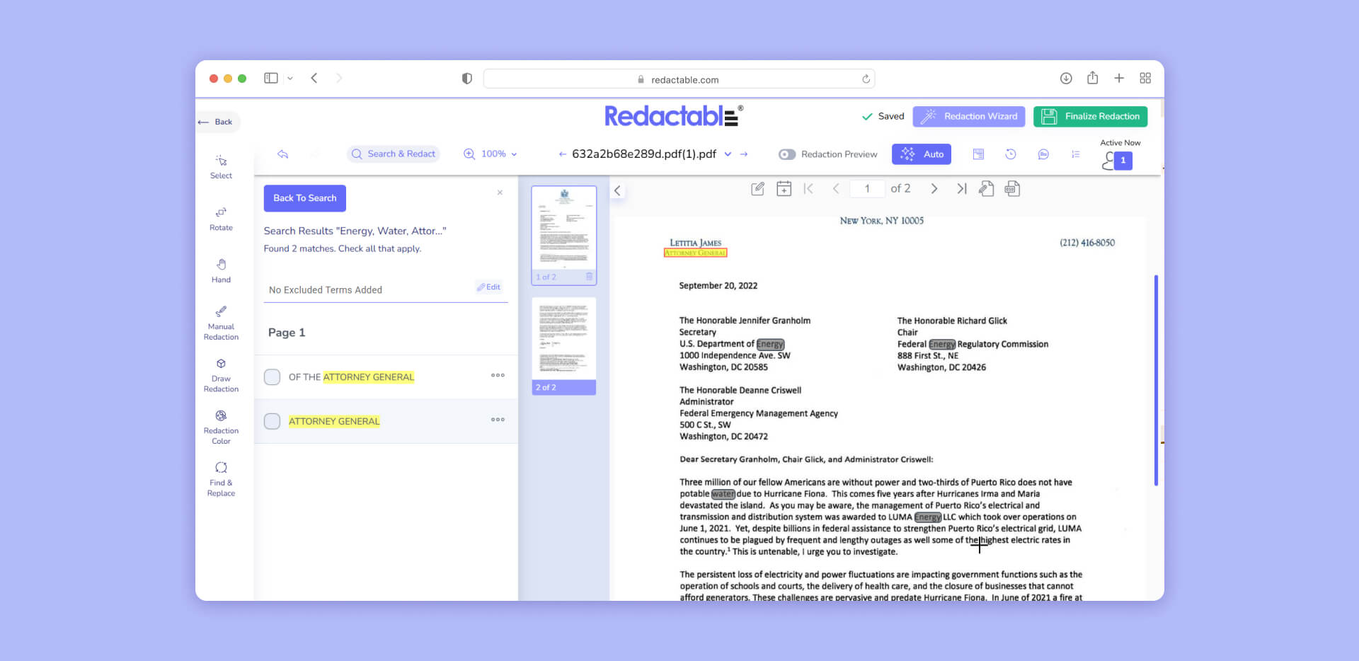Go to next page
Screen dimensions: 1359x661
(x=934, y=189)
